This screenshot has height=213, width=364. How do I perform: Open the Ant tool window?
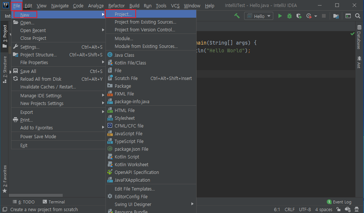(359, 62)
